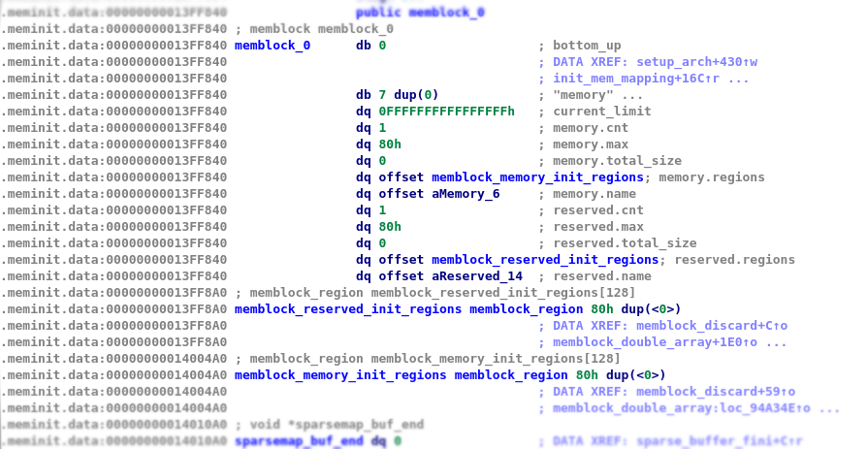Jump to the aReserved_14 offset

pyautogui.click(x=477, y=276)
